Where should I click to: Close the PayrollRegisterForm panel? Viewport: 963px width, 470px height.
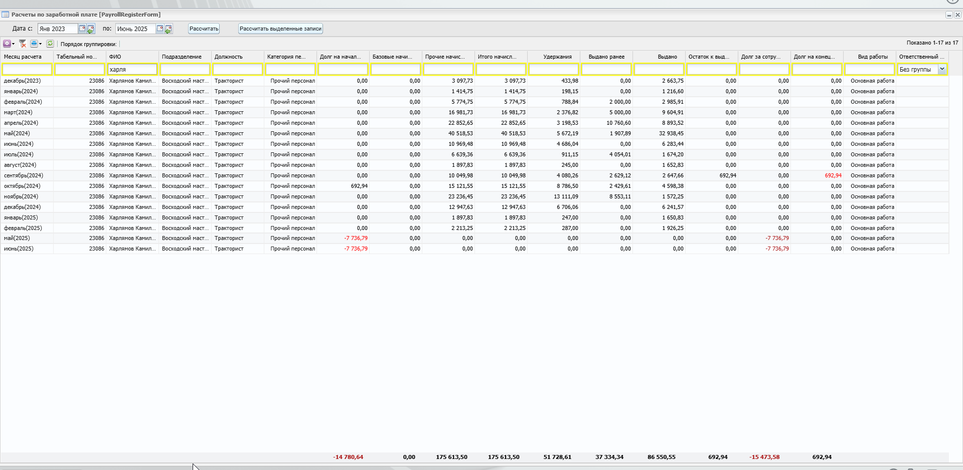(x=957, y=15)
